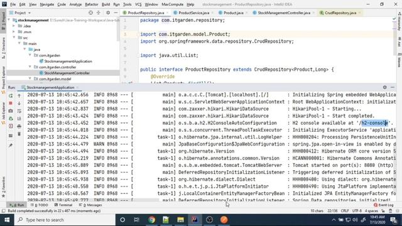This screenshot has width=402, height=226.
Task: Click locate-in-project target icon in Project panel
Action: 90,13
